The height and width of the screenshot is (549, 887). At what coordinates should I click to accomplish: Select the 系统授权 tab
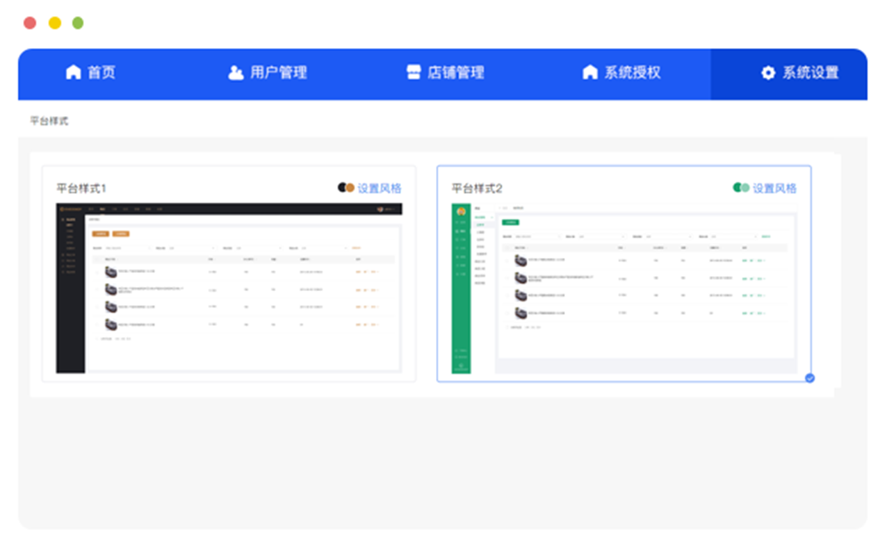[x=631, y=72]
